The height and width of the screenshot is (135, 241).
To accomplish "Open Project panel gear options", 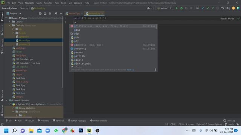I will tap(56, 13).
